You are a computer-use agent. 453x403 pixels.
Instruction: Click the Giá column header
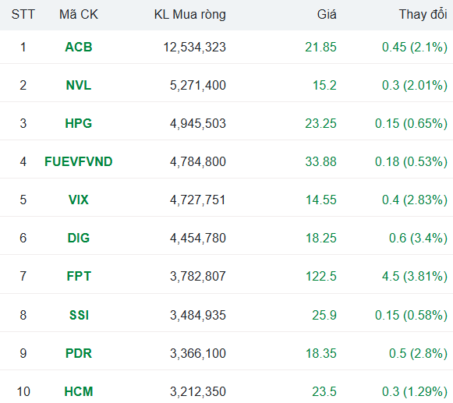327,15
